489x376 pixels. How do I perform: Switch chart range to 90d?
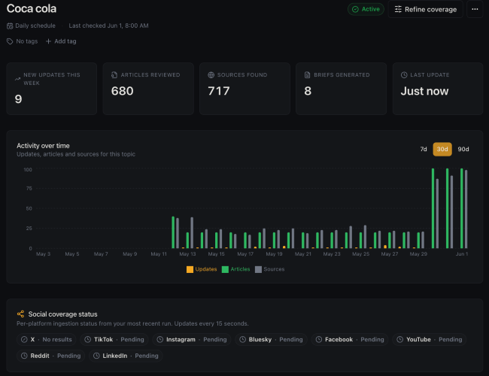pos(463,150)
